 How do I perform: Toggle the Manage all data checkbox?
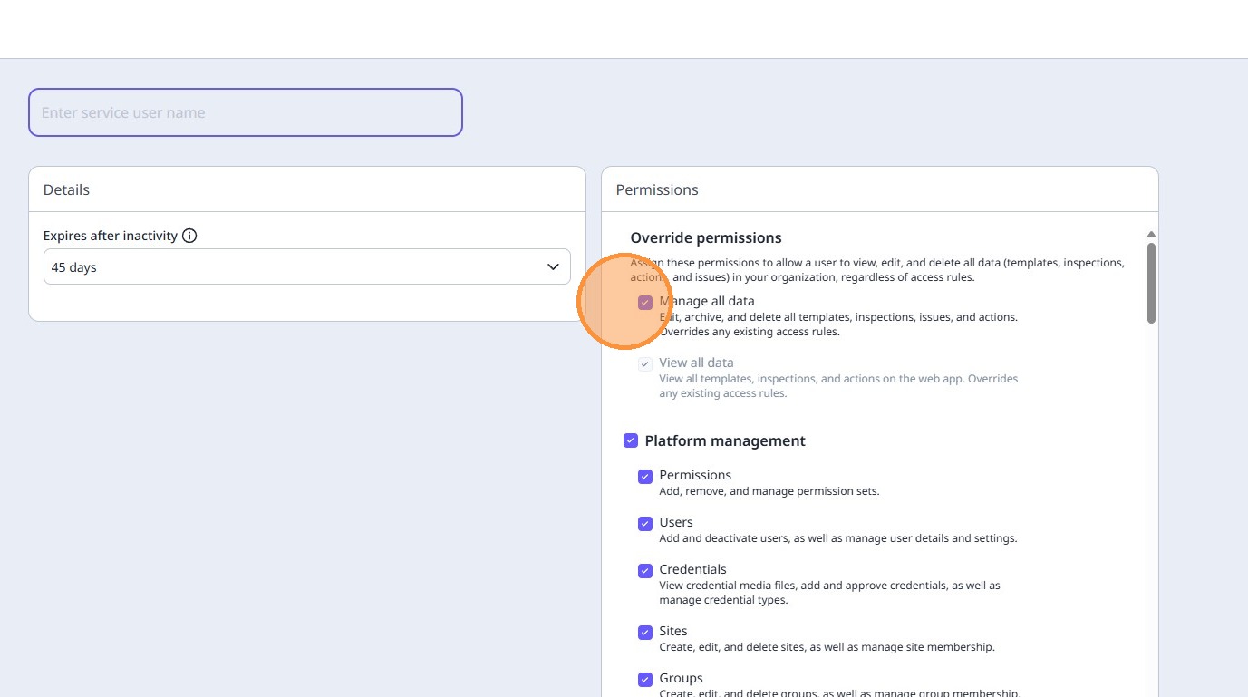pyautogui.click(x=645, y=303)
